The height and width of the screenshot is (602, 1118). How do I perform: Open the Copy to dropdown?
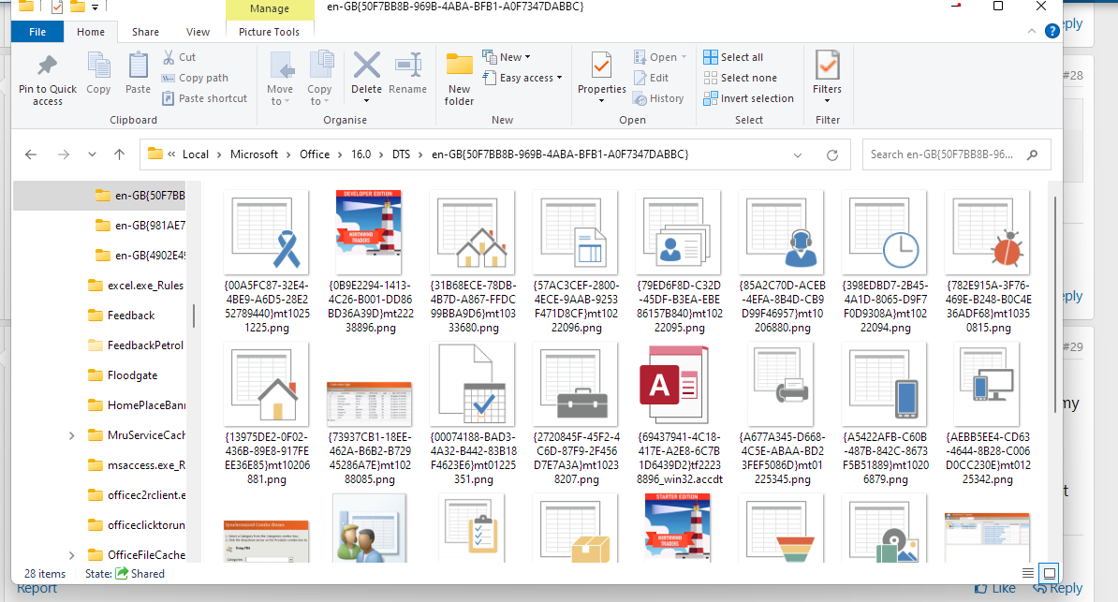point(319,77)
